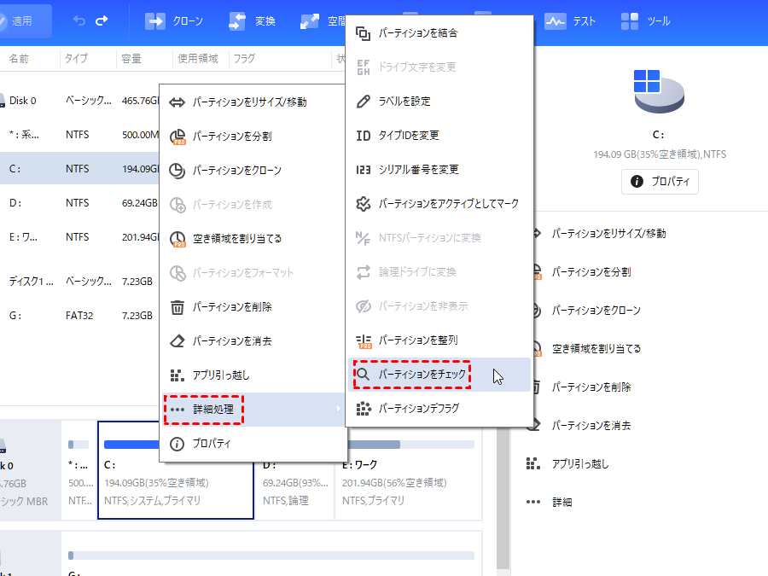Click パーティションを結合 icon in submenu
Viewport: 768px width, 576px height.
coord(364,33)
